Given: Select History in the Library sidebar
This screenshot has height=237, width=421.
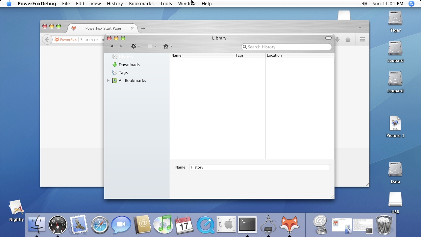Looking at the screenshot, I should [x=137, y=57].
